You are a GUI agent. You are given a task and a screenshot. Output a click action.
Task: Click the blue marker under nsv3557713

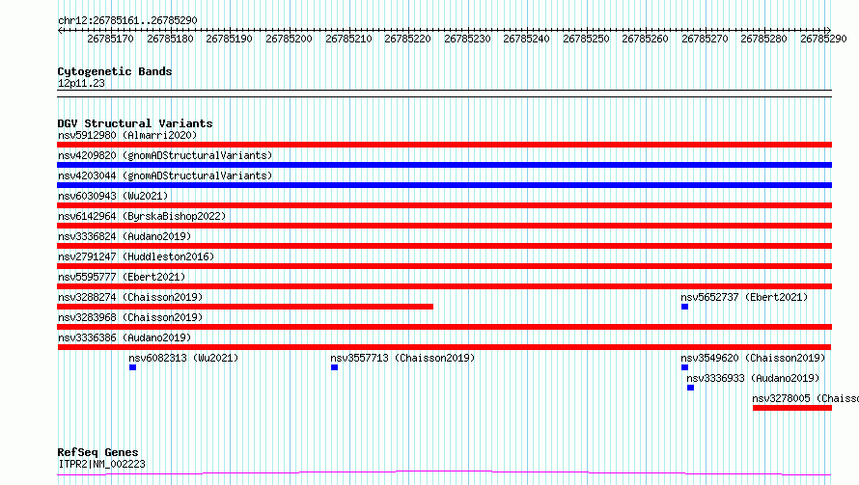pos(334,367)
